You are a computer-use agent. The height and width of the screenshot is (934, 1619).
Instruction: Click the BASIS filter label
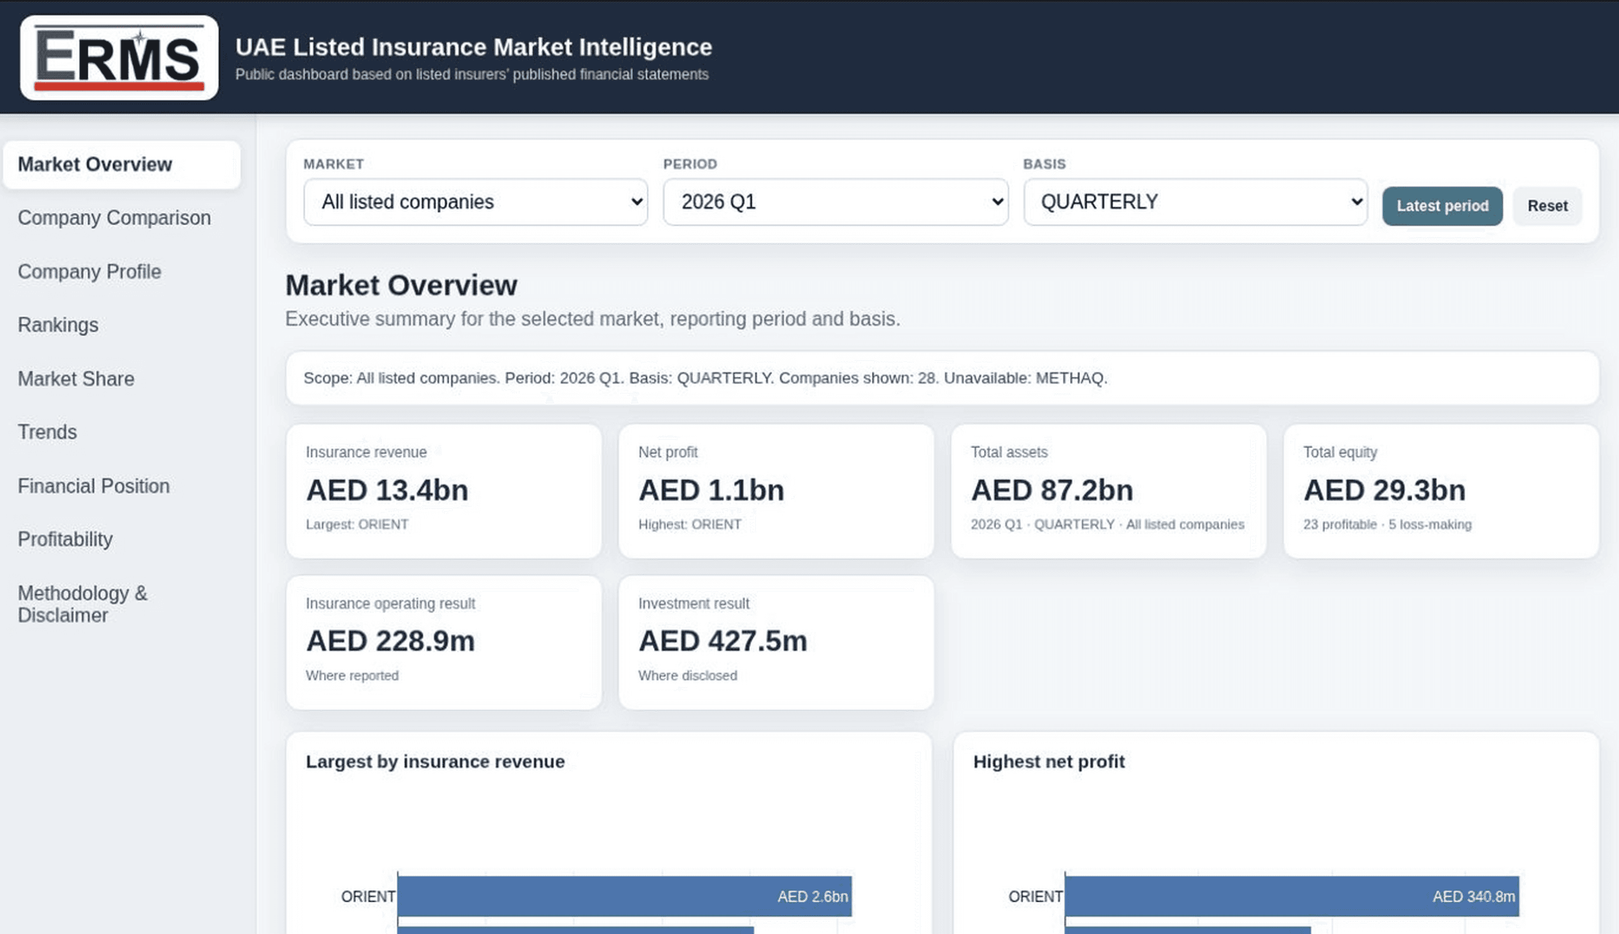[1044, 164]
